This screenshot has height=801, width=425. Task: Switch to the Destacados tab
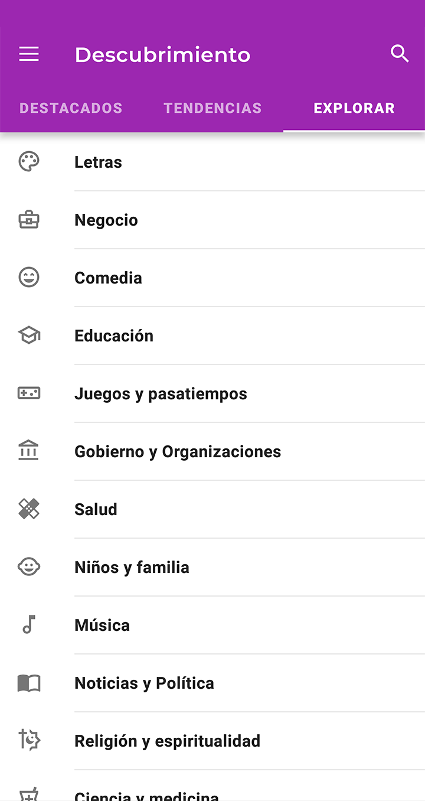(71, 108)
